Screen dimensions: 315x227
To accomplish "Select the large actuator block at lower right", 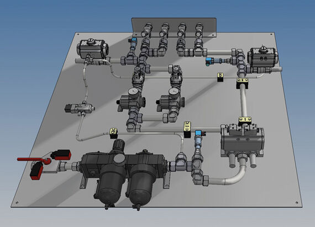I will [243, 140].
